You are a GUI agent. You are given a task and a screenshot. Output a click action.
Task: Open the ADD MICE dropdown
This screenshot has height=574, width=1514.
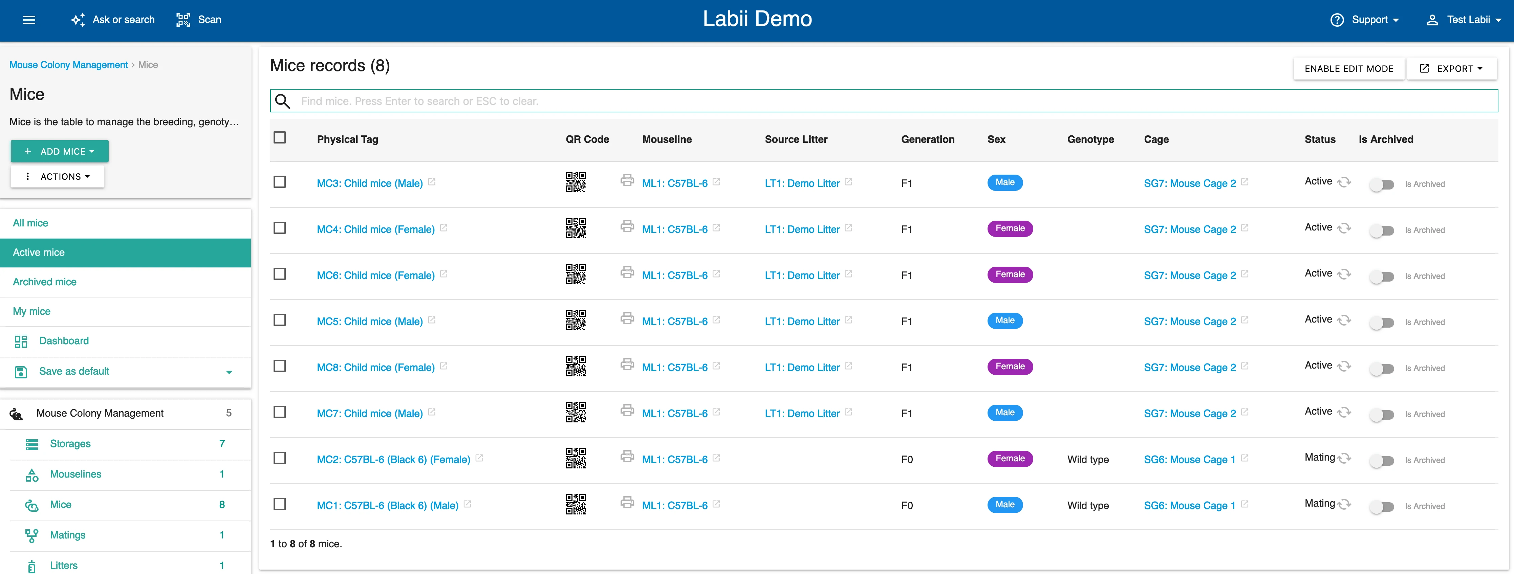59,152
